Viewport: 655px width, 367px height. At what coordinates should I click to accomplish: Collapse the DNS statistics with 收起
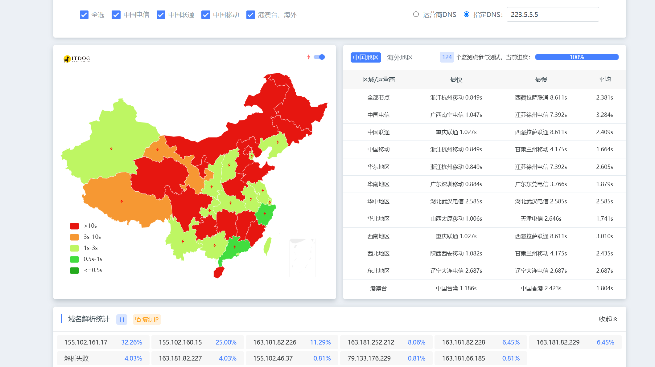point(608,319)
